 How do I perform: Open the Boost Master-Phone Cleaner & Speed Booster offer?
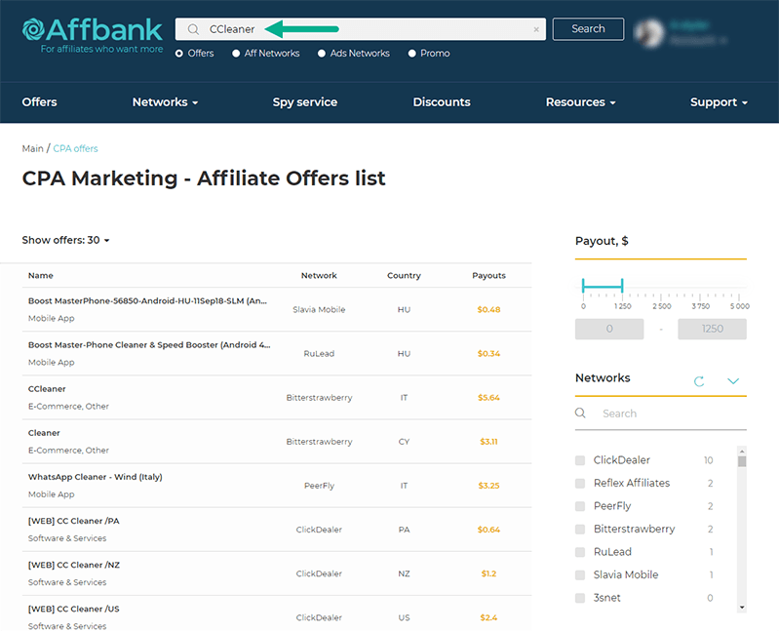point(149,345)
